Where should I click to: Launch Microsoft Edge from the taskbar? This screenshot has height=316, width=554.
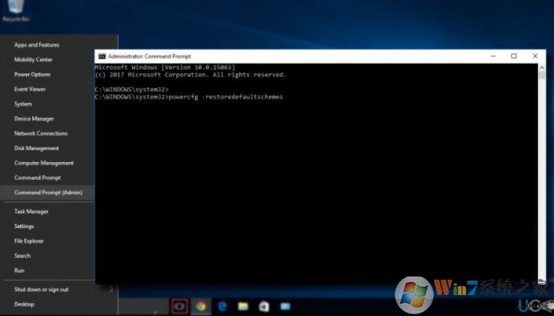click(x=222, y=306)
